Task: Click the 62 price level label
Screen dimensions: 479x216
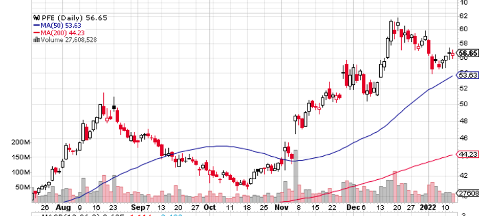Action: (x=464, y=15)
